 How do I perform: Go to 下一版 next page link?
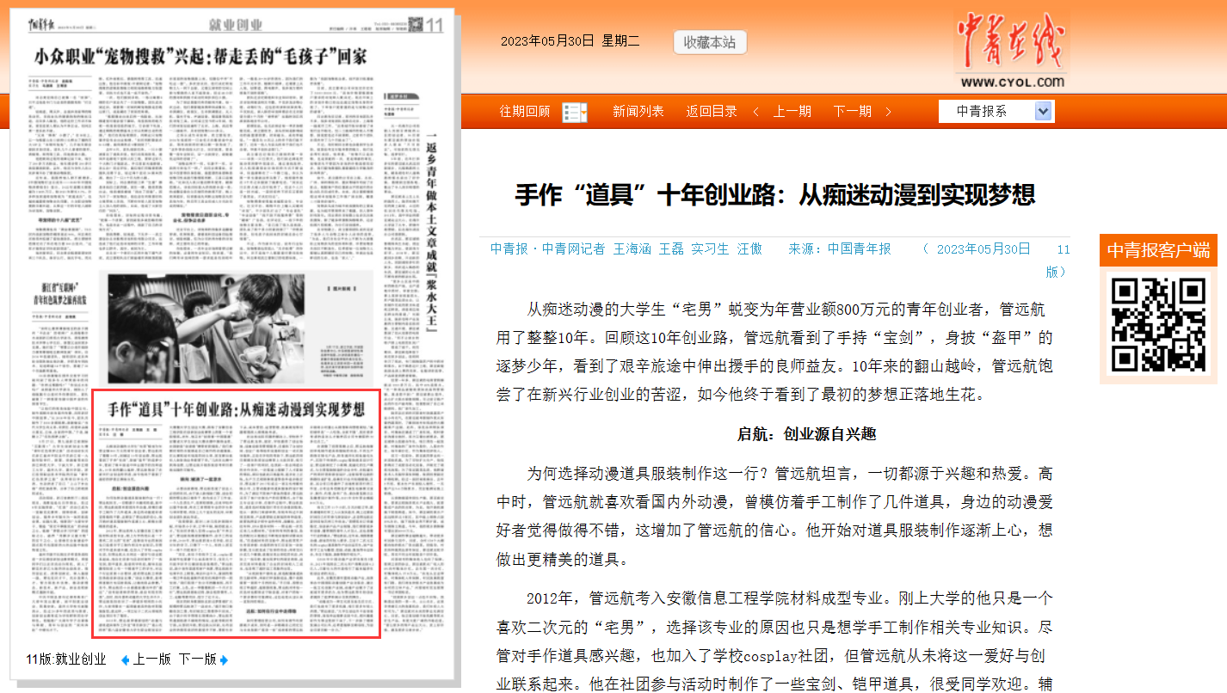[x=197, y=659]
